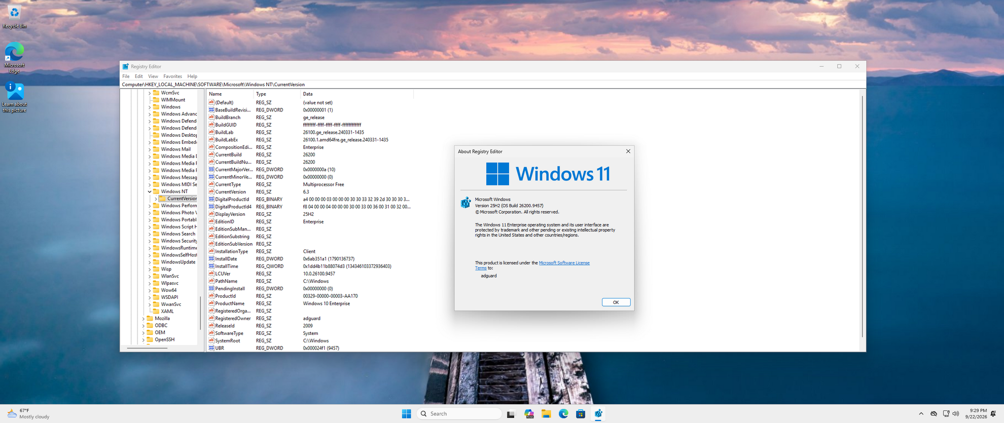Expand the OEM key
This screenshot has height=423, width=1004.
(x=144, y=333)
